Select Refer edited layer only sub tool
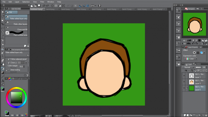208x117 pixels. pyautogui.click(x=16, y=17)
